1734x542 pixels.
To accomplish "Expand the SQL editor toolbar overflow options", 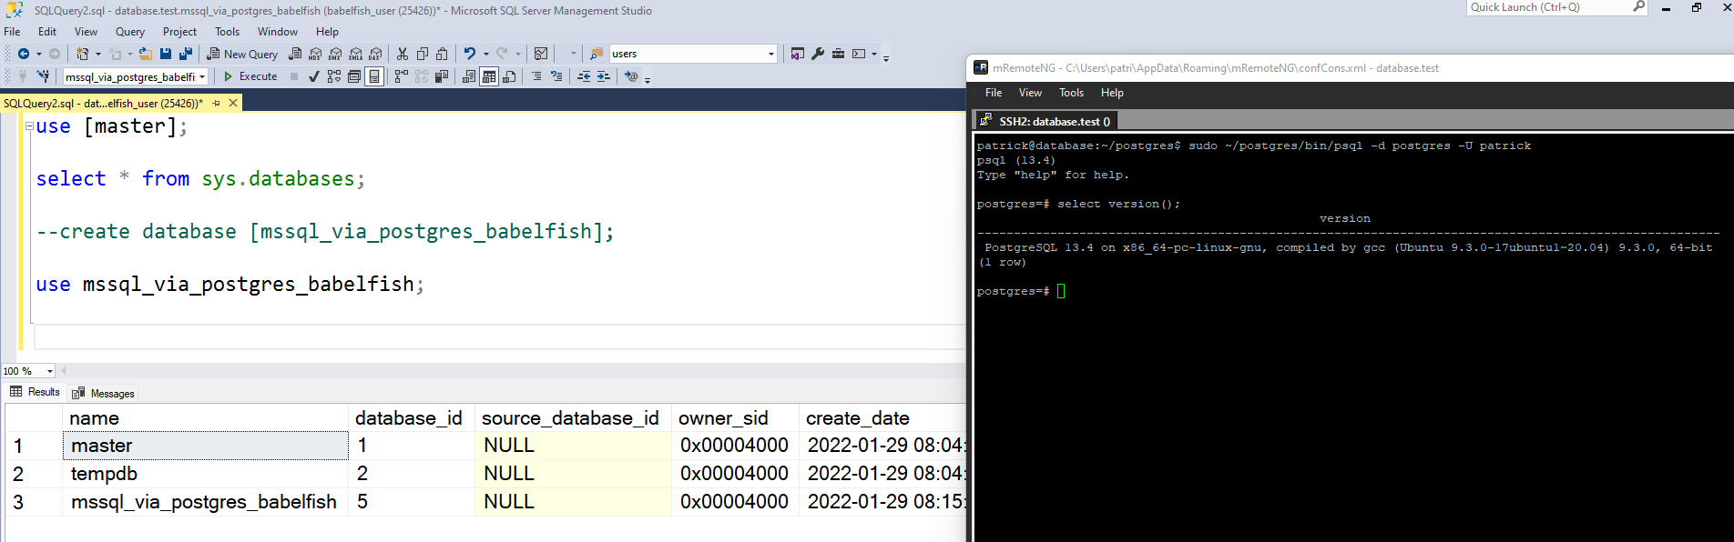I will (648, 80).
